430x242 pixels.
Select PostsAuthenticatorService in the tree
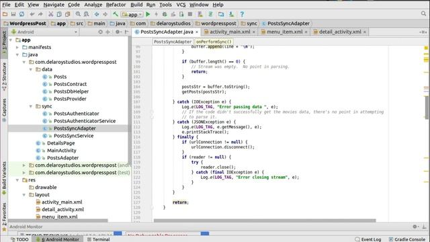point(85,121)
